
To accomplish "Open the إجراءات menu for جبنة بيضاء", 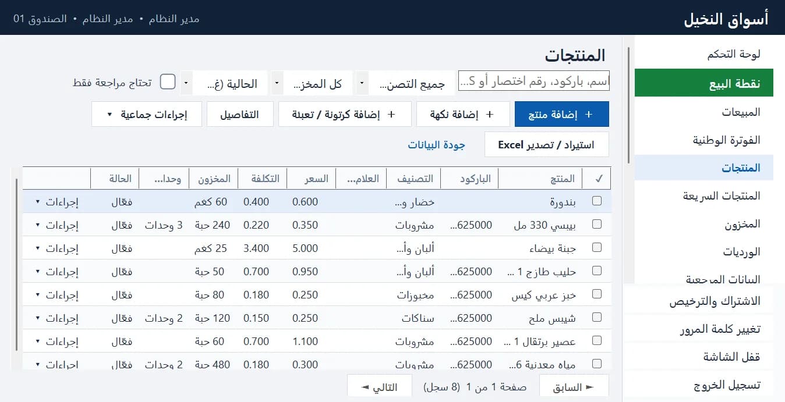I will (57, 248).
